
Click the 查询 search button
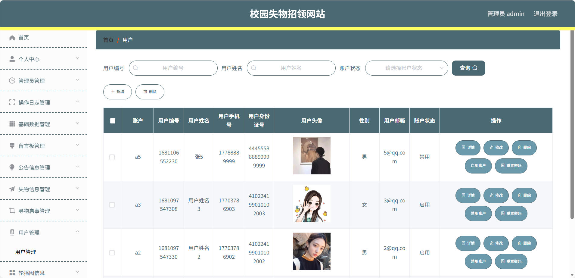tap(468, 68)
